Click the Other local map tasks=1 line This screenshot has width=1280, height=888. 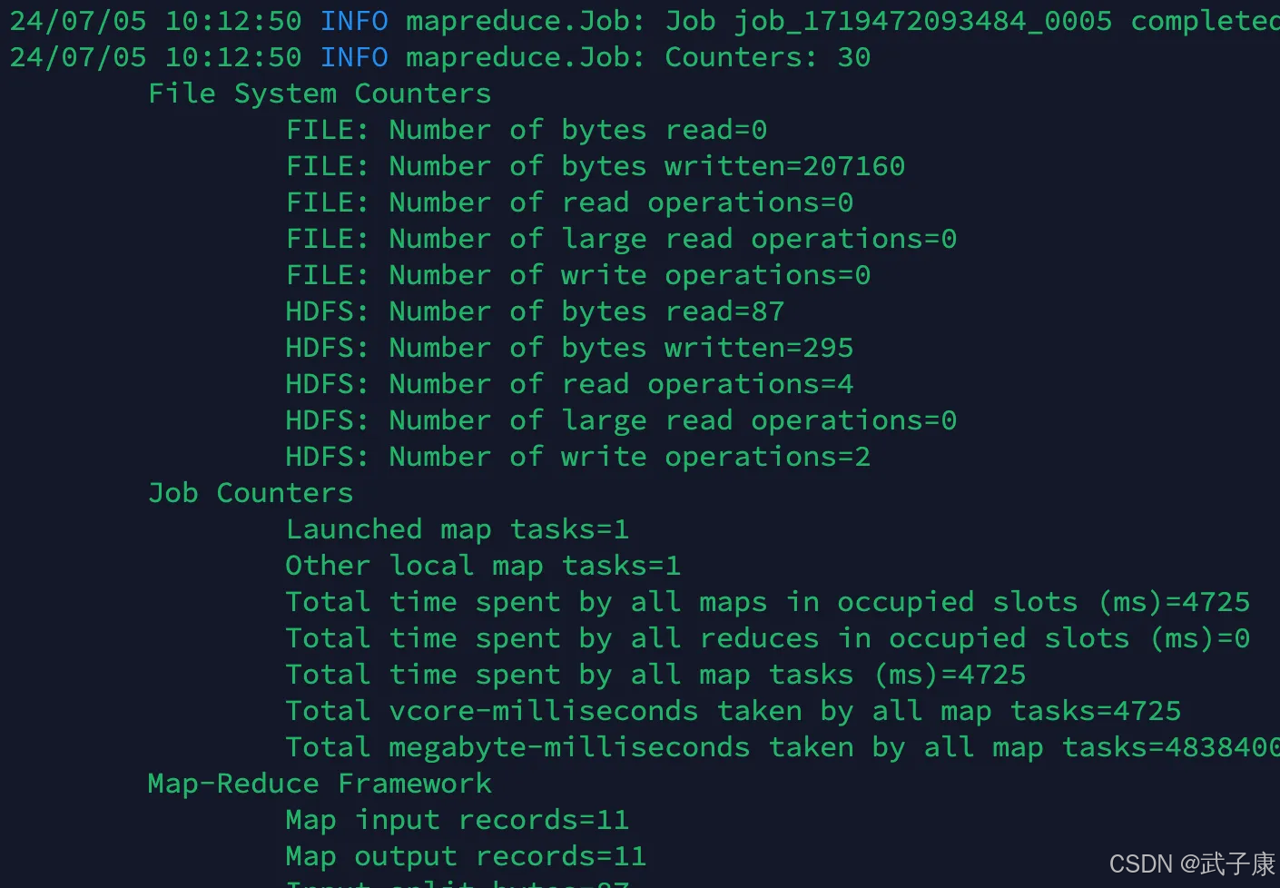click(483, 566)
